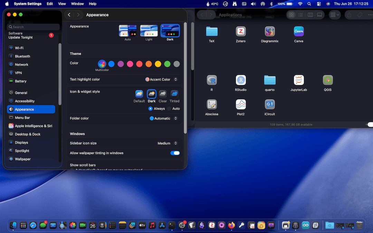
Task: Open the Help menu
Action: (x=93, y=4)
